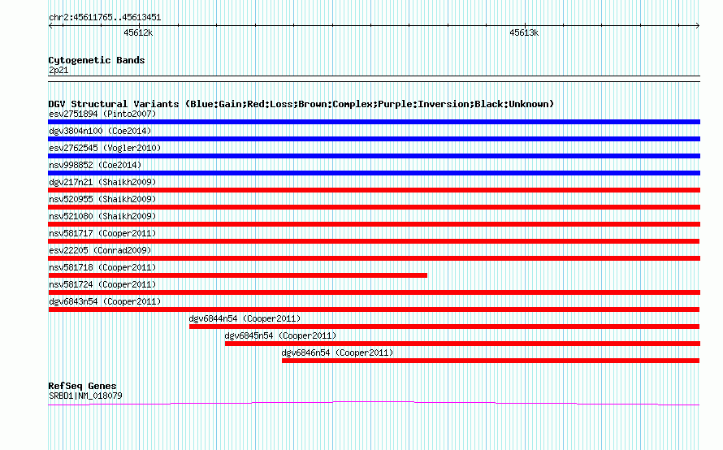Select the dgv3804n100 gain bar
The width and height of the screenshot is (723, 450).
374,139
